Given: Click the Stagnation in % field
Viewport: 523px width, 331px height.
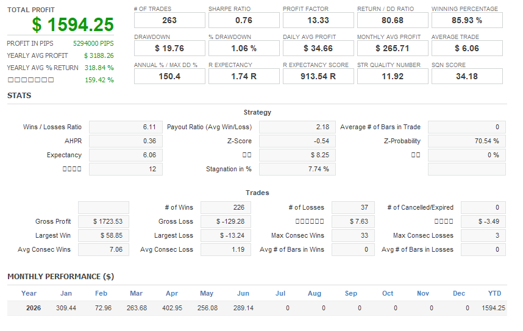Looking at the screenshot, I should click(297, 169).
